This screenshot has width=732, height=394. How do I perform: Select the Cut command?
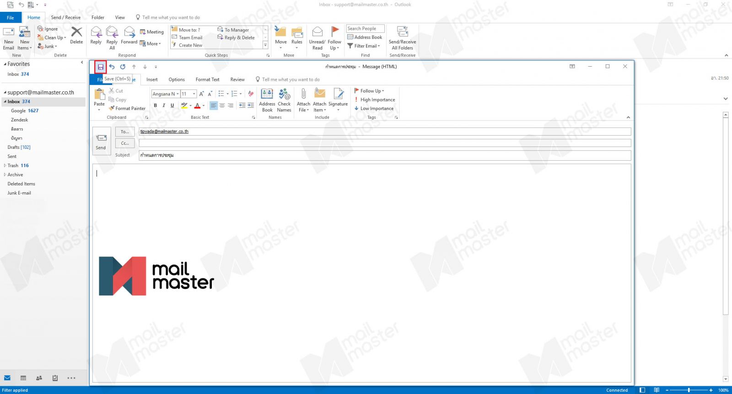[x=116, y=91]
